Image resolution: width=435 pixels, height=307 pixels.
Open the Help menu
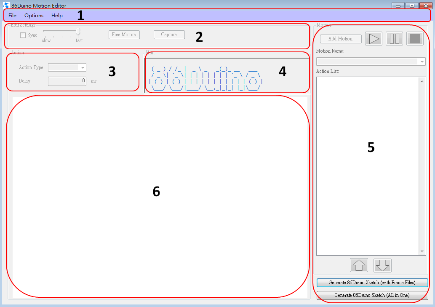click(57, 16)
